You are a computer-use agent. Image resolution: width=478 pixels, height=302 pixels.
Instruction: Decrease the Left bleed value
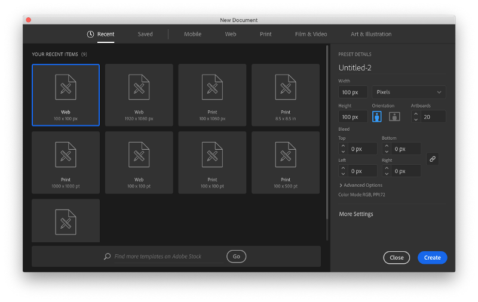click(343, 174)
